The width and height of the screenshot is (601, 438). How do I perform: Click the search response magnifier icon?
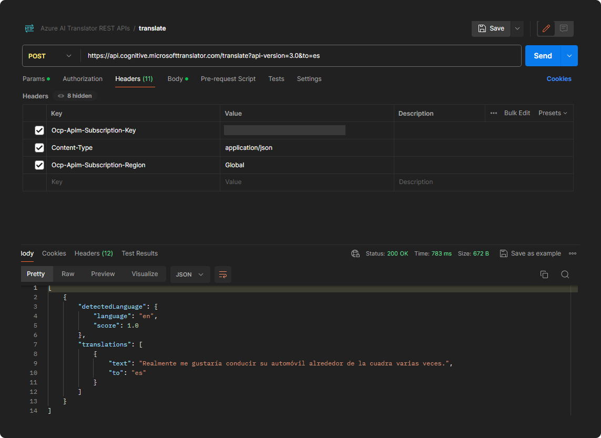[565, 274]
